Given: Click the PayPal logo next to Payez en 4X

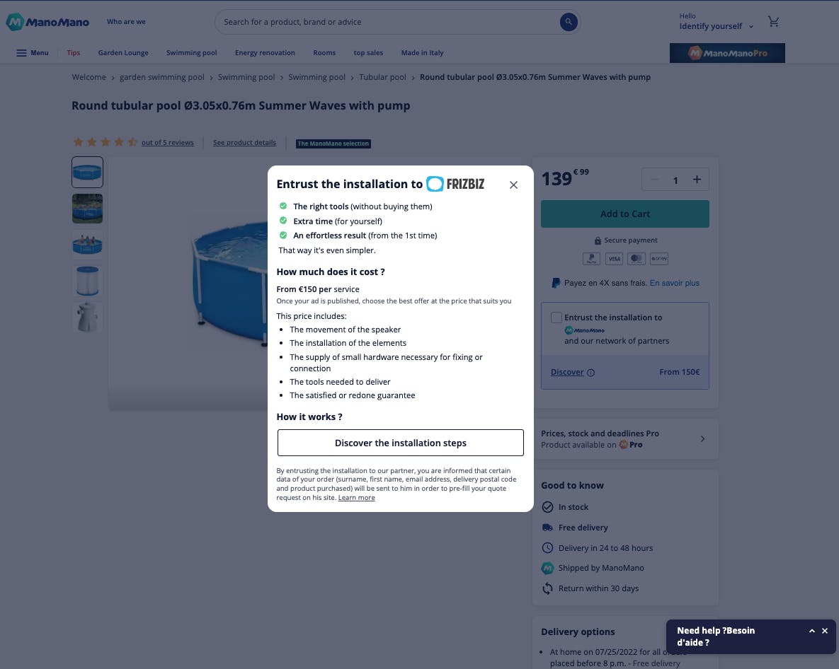Looking at the screenshot, I should pyautogui.click(x=556, y=283).
